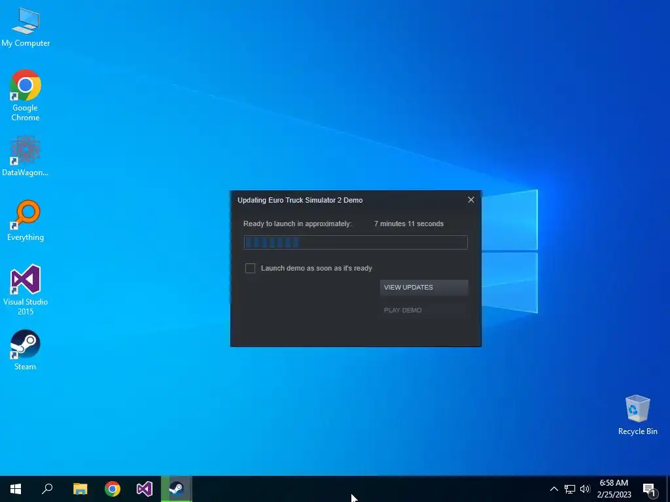Screen dimensions: 670x502
Task: Open the DataWagon desktop shortcut
Action: tap(26, 156)
